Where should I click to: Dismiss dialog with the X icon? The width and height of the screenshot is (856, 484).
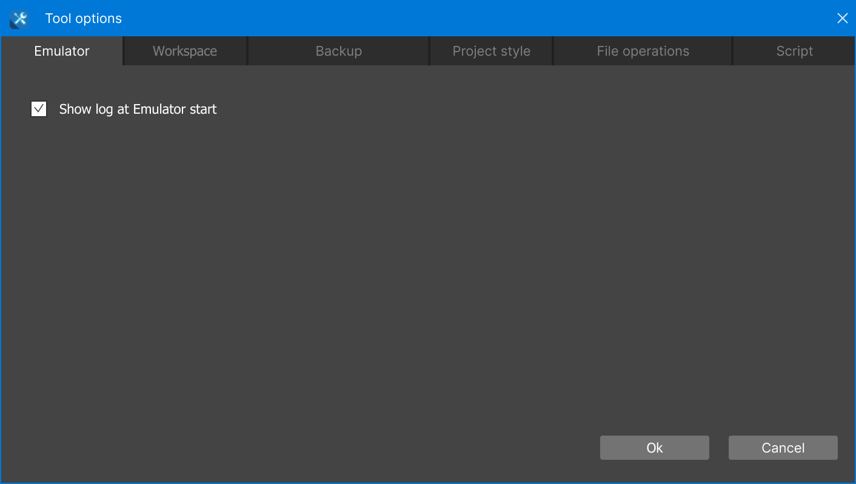point(842,19)
